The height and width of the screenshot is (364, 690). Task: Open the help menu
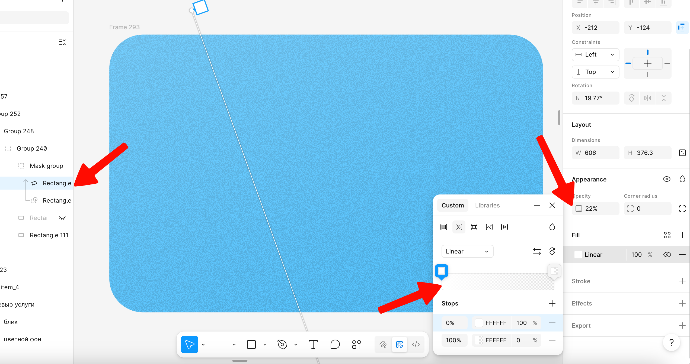click(x=671, y=343)
